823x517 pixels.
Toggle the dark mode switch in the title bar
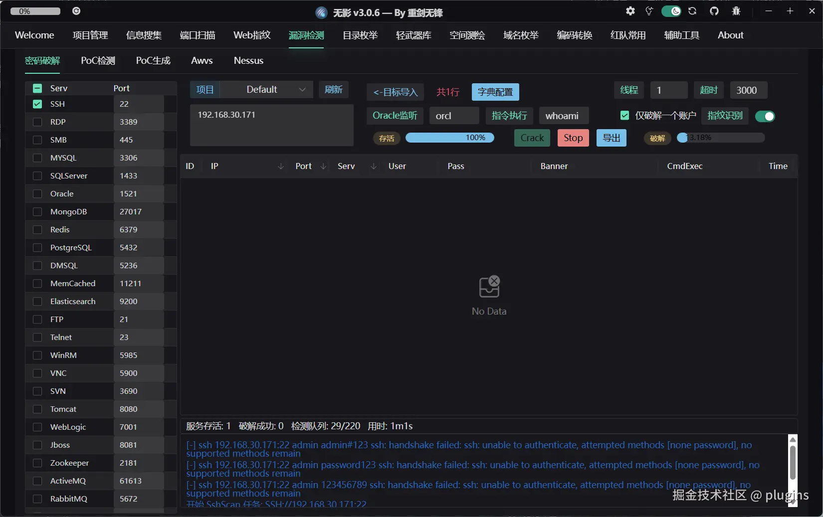coord(671,11)
